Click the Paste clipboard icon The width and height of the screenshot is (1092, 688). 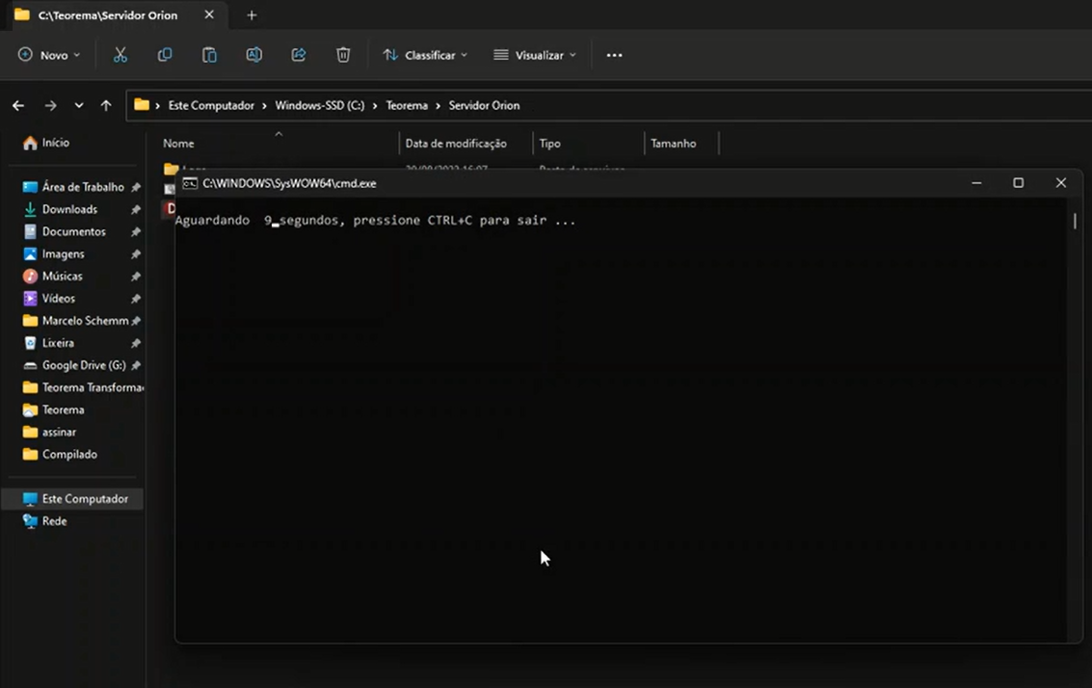tap(209, 55)
